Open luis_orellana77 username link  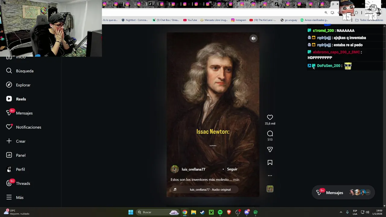(193, 169)
